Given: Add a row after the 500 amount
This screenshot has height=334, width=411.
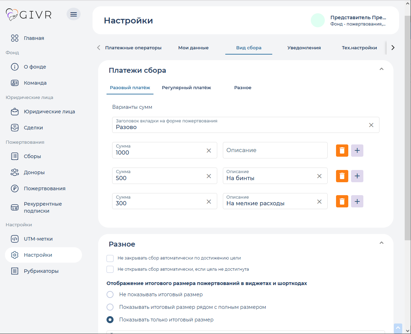Looking at the screenshot, I should tap(357, 176).
